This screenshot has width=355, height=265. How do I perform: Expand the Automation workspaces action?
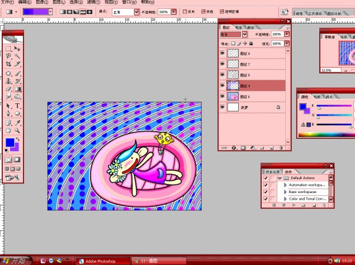[285, 185]
